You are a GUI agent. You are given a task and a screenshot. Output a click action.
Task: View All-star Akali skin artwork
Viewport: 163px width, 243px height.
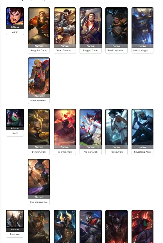pos(90,127)
